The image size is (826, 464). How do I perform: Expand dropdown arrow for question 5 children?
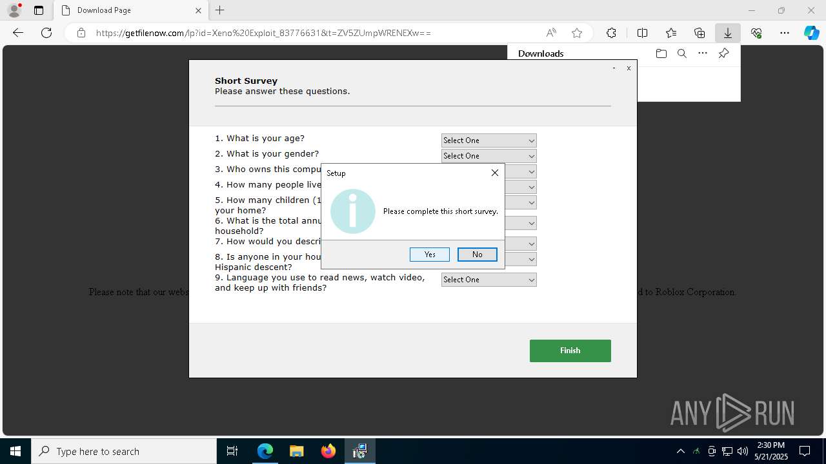[x=531, y=202]
